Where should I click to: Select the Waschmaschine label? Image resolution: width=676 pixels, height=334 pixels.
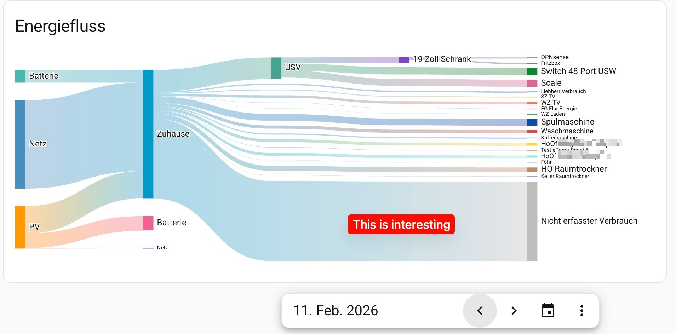click(x=567, y=131)
